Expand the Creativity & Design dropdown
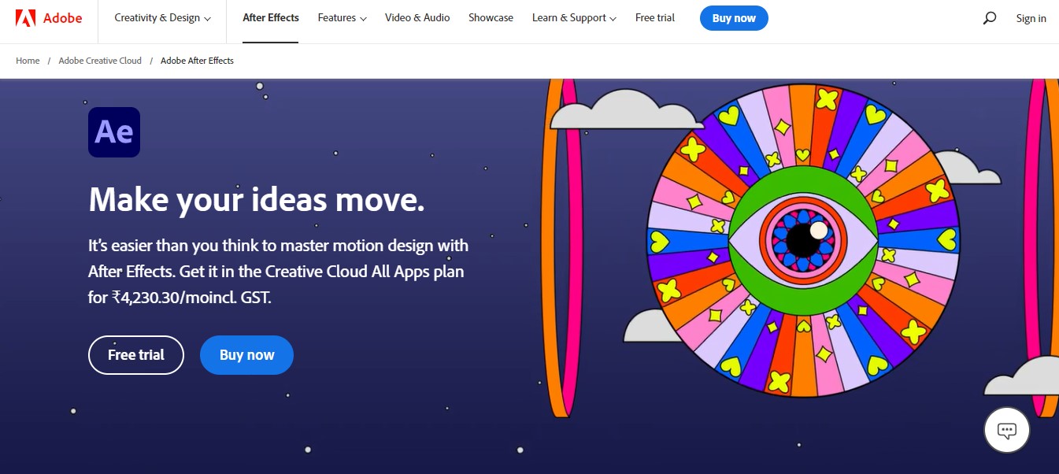 (x=161, y=17)
